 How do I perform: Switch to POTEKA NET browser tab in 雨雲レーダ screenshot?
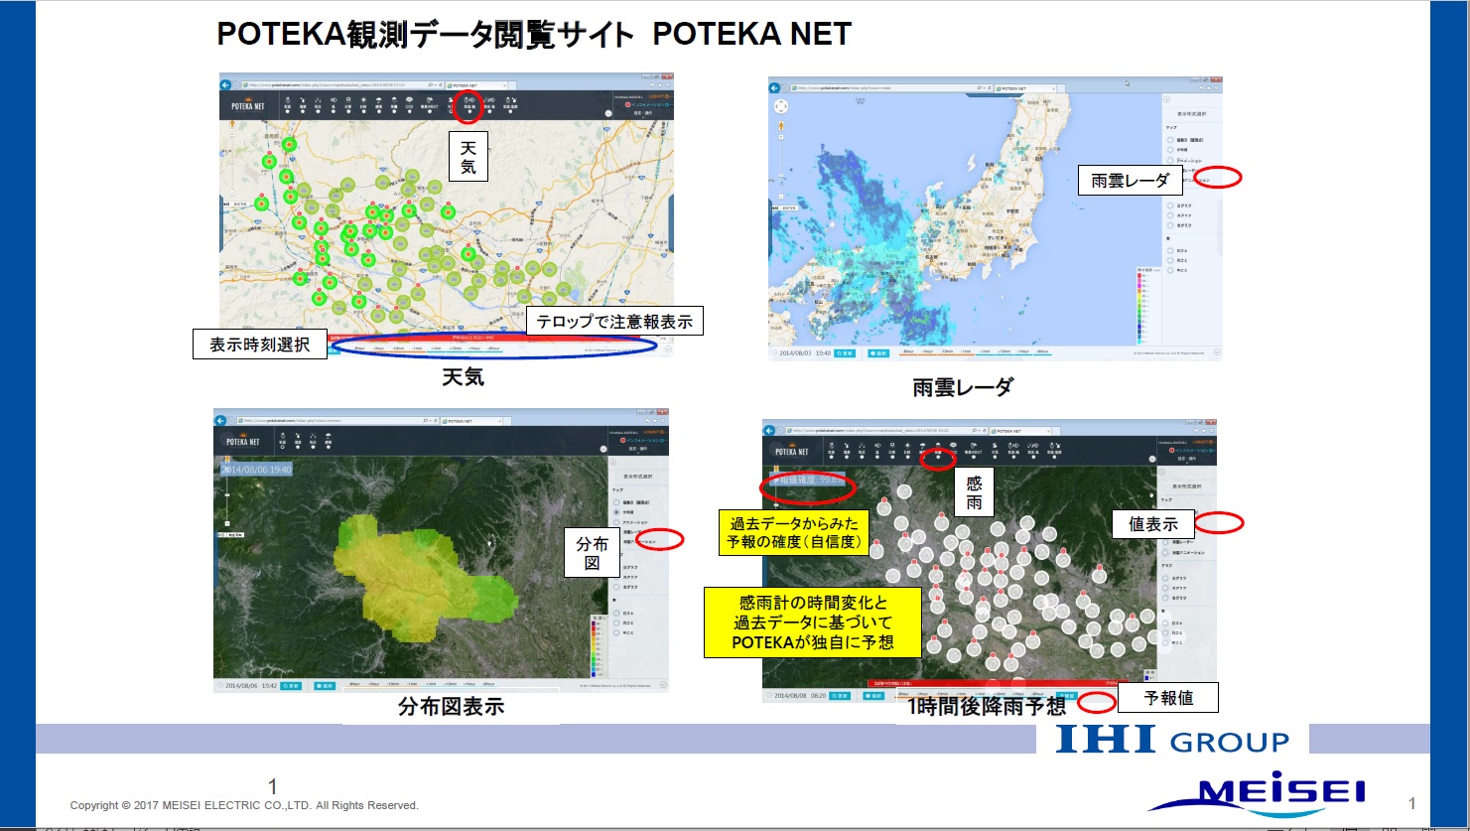tap(1026, 88)
